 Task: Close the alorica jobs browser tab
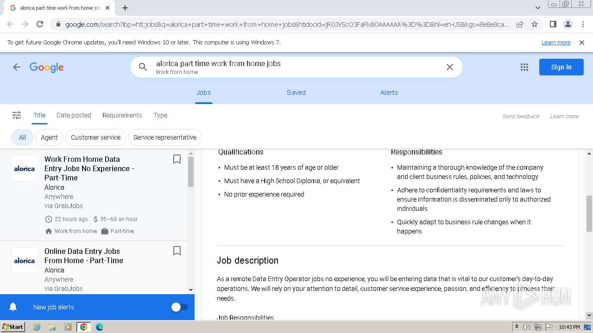pos(107,8)
